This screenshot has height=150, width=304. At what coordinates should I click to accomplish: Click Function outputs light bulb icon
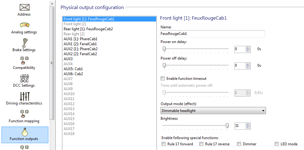coord(24,132)
